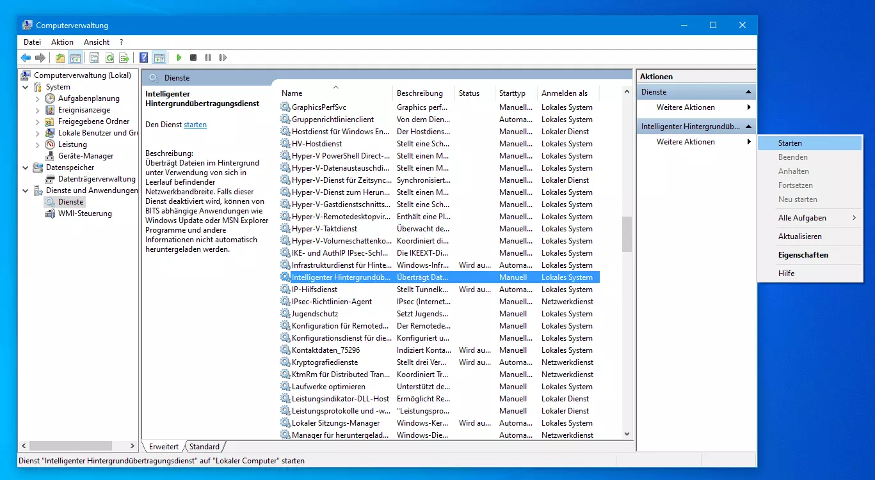Open the ? help menu
The height and width of the screenshot is (480, 875).
point(122,42)
